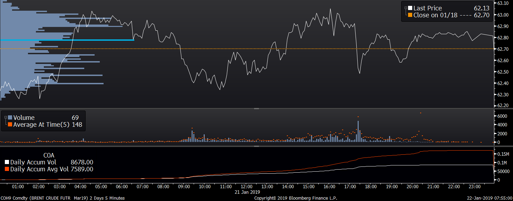This screenshot has width=513, height=201.
Task: Click the 23:00 time axis label
Action: (475, 186)
